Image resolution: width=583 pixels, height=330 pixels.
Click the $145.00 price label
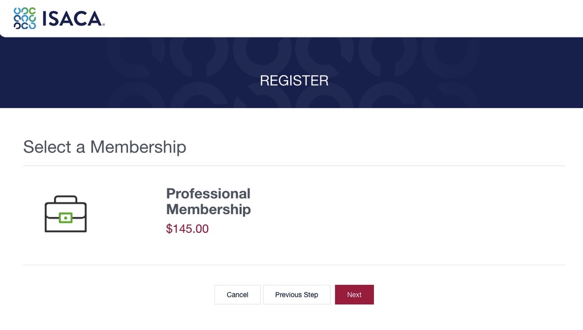tap(187, 229)
